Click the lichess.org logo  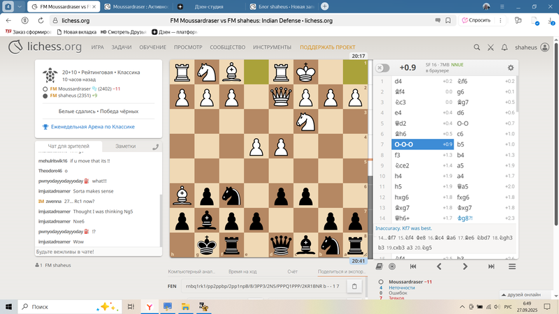(x=45, y=47)
